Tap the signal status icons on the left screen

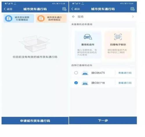(x=10, y=3)
